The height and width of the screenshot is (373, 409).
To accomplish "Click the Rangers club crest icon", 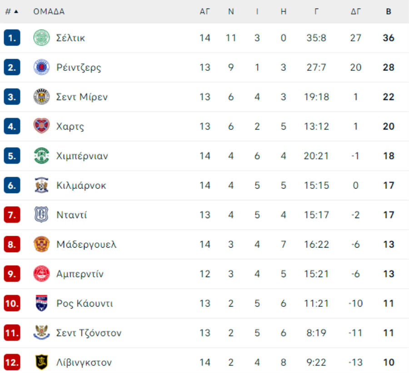I will [x=41, y=67].
